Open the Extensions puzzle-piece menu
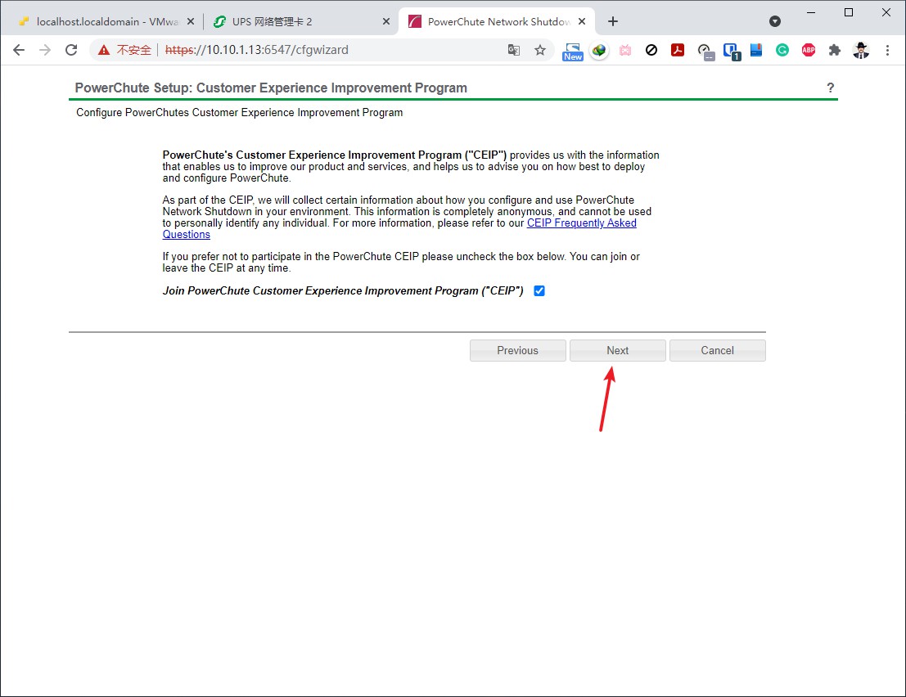906x697 pixels. tap(835, 50)
